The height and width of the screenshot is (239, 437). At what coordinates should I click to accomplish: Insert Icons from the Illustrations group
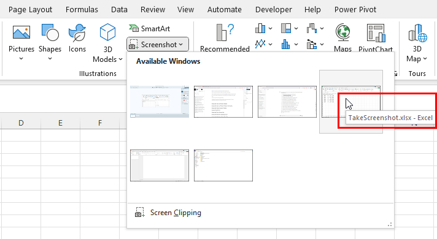coord(77,39)
